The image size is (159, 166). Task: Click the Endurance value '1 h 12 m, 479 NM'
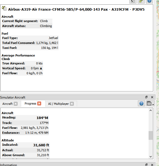click(x=37, y=133)
